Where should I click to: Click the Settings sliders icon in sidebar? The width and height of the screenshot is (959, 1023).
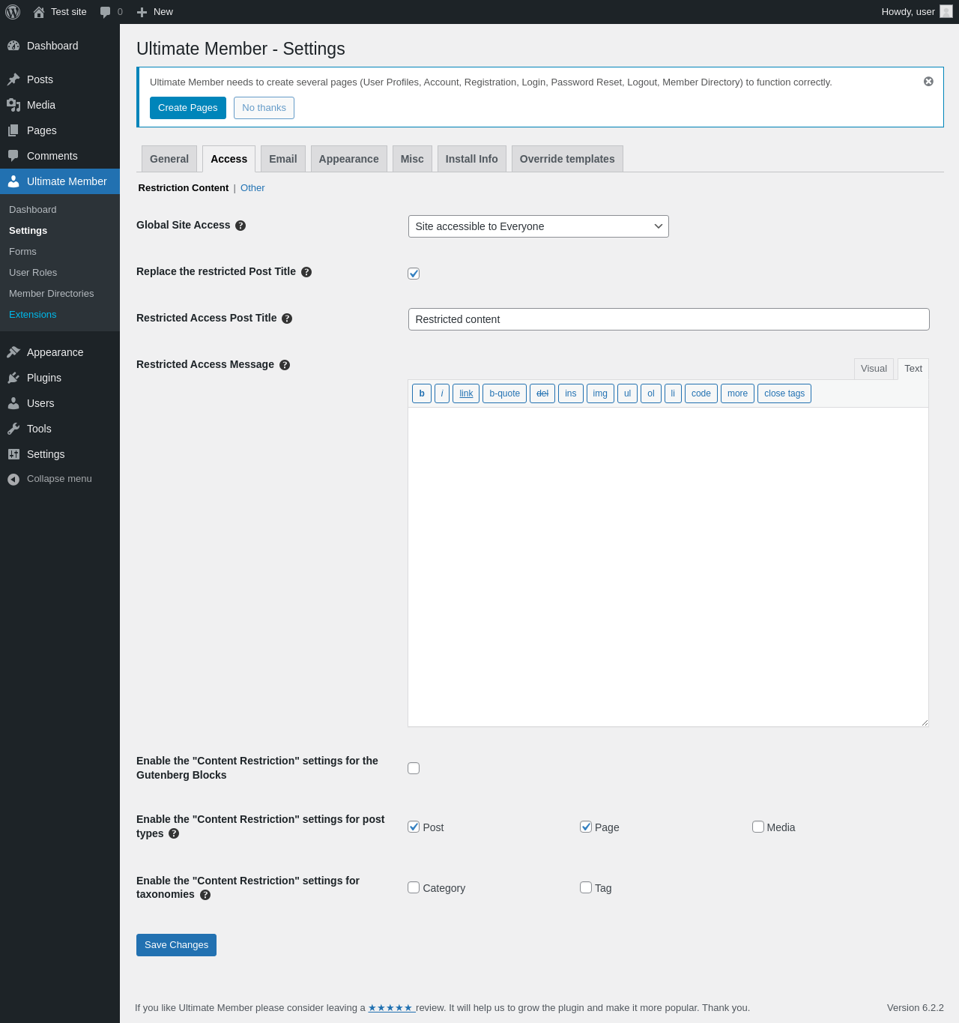pyautogui.click(x=13, y=454)
